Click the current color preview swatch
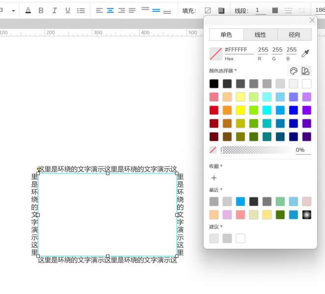 tap(216, 54)
